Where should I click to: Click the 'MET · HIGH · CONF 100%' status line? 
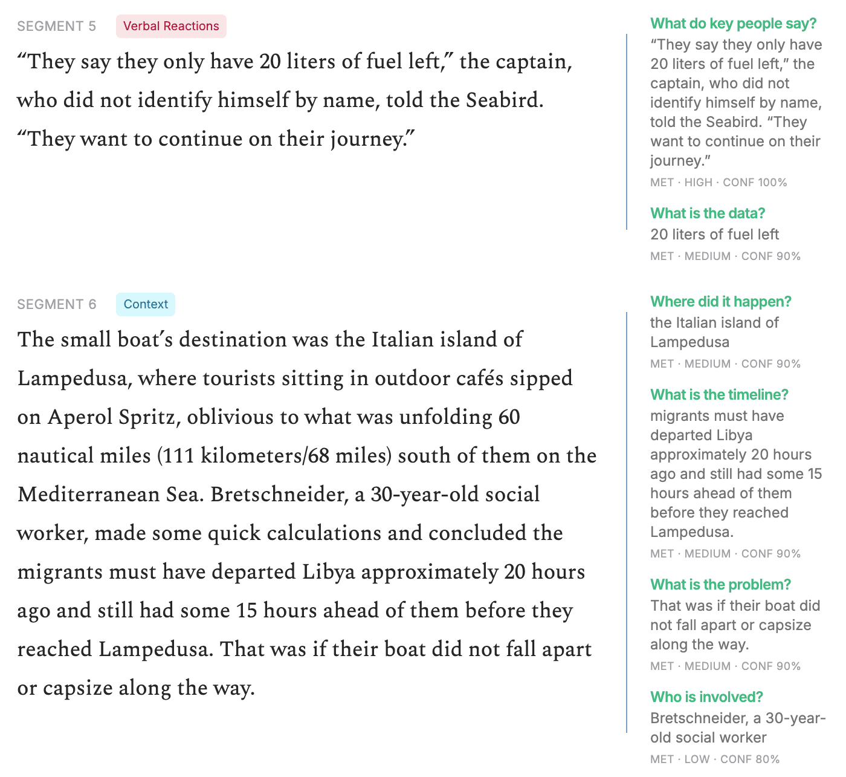coord(718,183)
